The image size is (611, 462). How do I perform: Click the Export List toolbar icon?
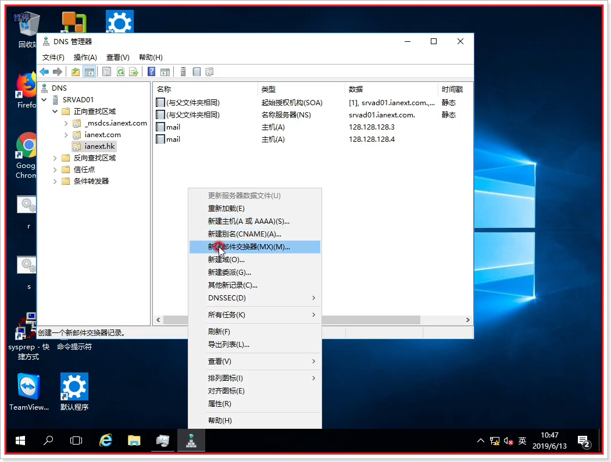point(134,71)
